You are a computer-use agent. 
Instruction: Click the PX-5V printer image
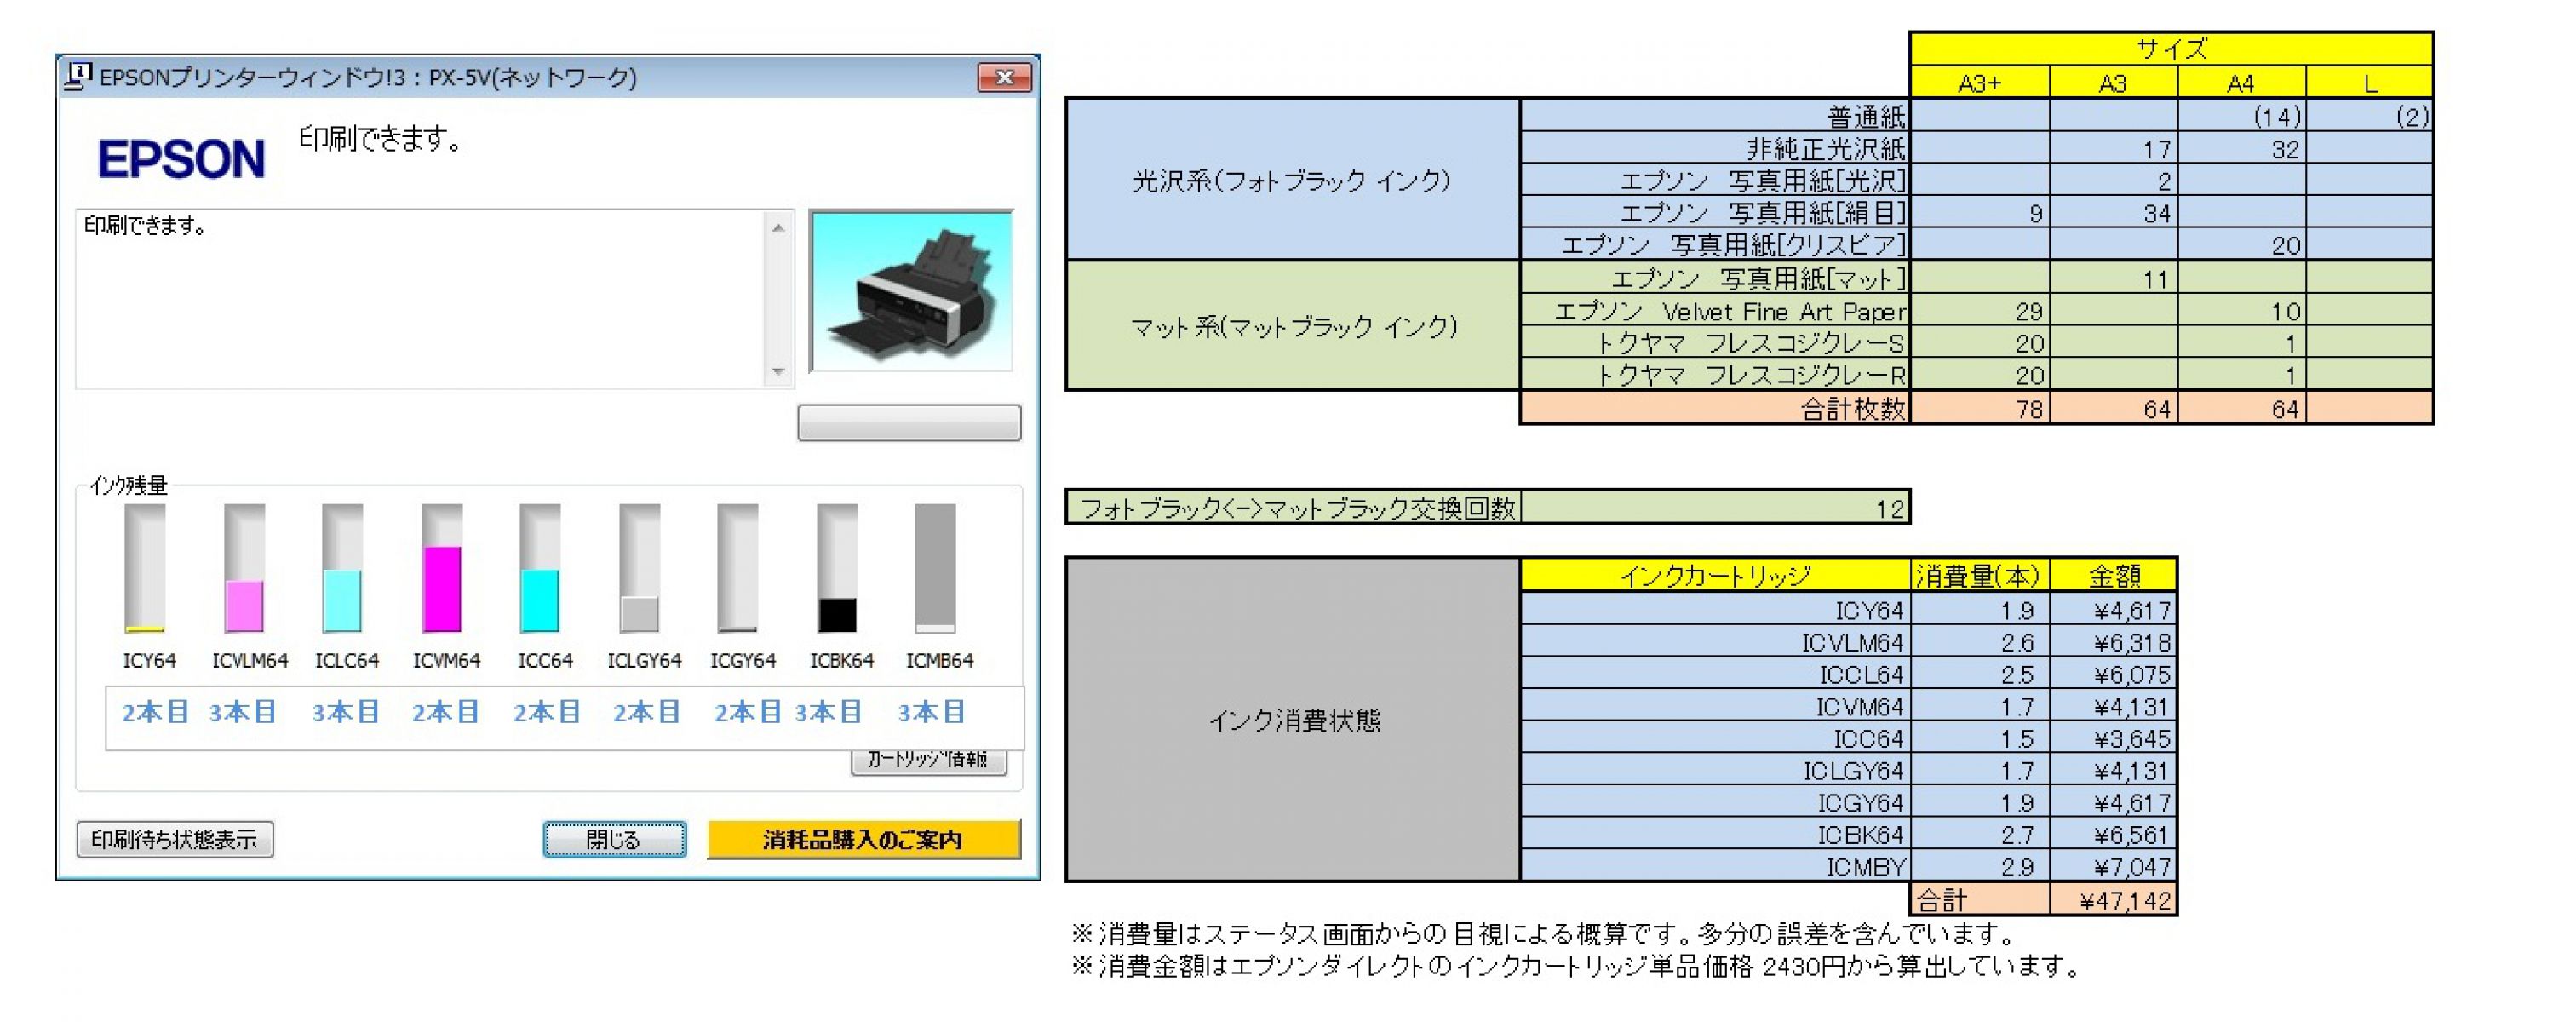click(911, 291)
